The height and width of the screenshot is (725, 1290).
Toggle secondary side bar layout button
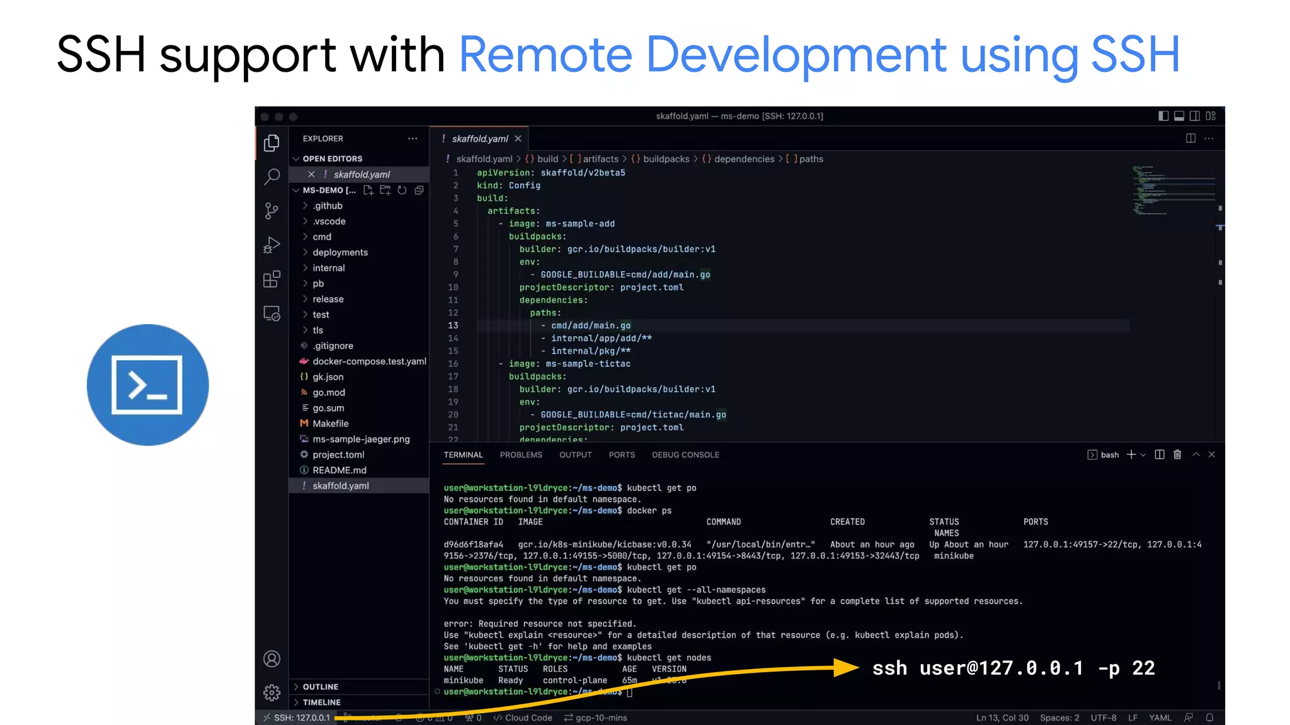point(1195,116)
